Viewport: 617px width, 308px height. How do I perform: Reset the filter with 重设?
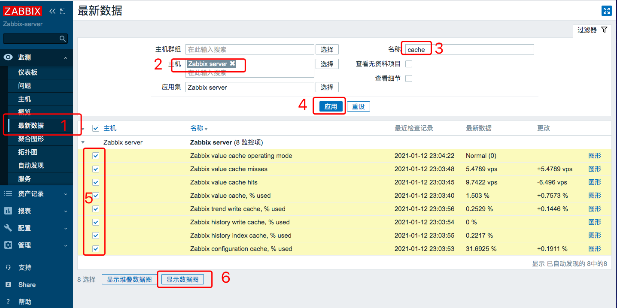click(x=359, y=106)
